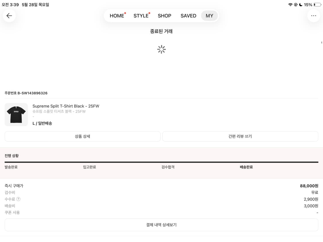Tap the 오전 3:39 clock in status bar

tap(10, 5)
